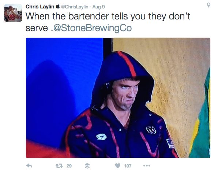Viewport: 215px width, 173px height.
Task: Click the USA flag patch on the jacket sleeve
Action: pyautogui.click(x=170, y=143)
